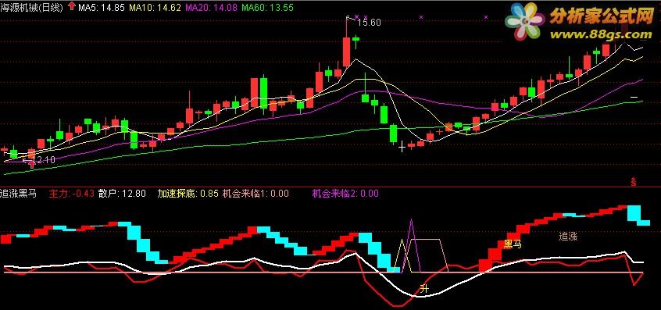Select the 散户: 12.80 value
Viewport: 661px width, 310px height.
pos(122,194)
